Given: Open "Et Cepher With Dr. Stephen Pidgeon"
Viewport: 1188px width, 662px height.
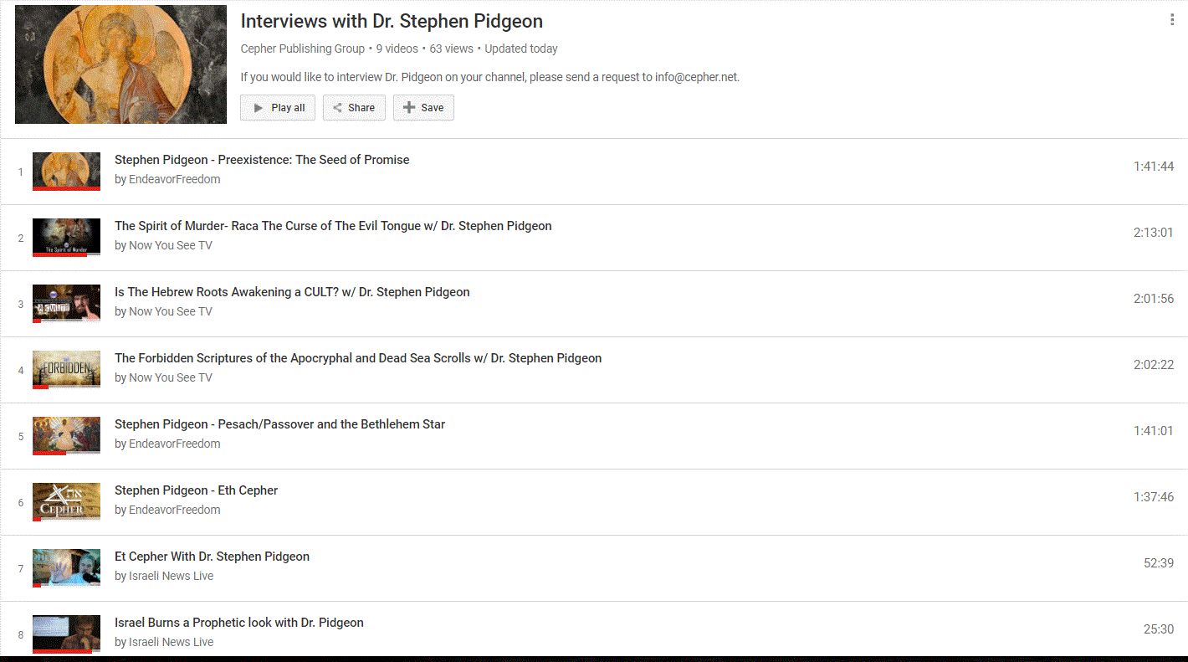Looking at the screenshot, I should [212, 556].
